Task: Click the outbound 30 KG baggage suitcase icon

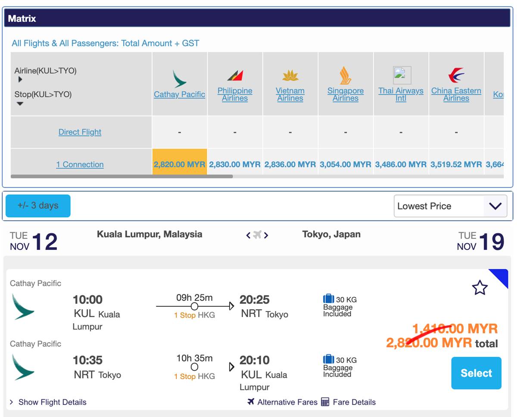Action: coord(329,299)
